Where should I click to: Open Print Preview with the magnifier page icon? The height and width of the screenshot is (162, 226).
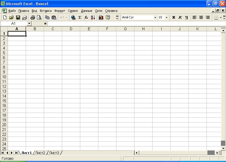pos(39,17)
